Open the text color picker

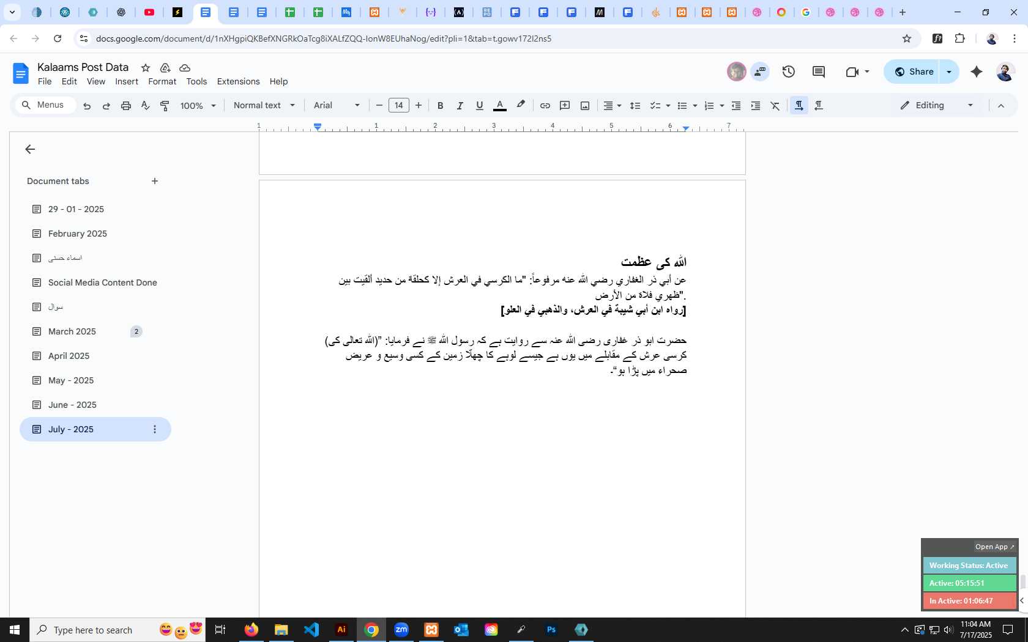click(x=500, y=106)
